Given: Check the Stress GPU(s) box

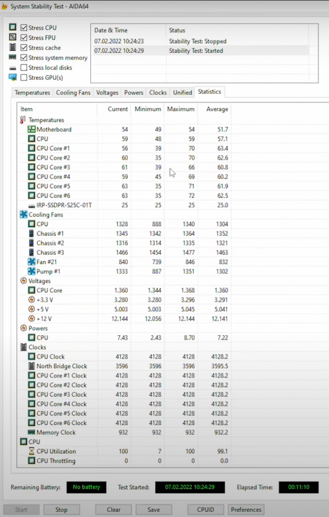Looking at the screenshot, I should click(24, 77).
